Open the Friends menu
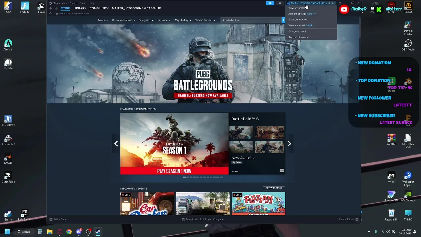The width and height of the screenshot is (421, 237). coord(73,3)
